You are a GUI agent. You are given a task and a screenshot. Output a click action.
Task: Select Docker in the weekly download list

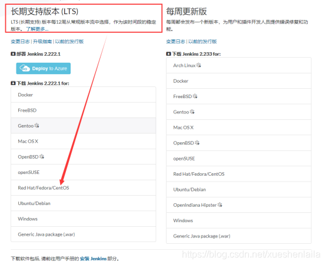(x=239, y=81)
